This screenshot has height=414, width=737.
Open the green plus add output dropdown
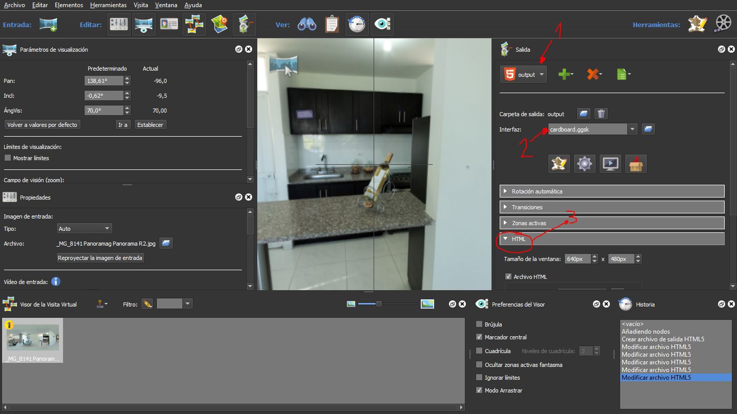tap(565, 74)
